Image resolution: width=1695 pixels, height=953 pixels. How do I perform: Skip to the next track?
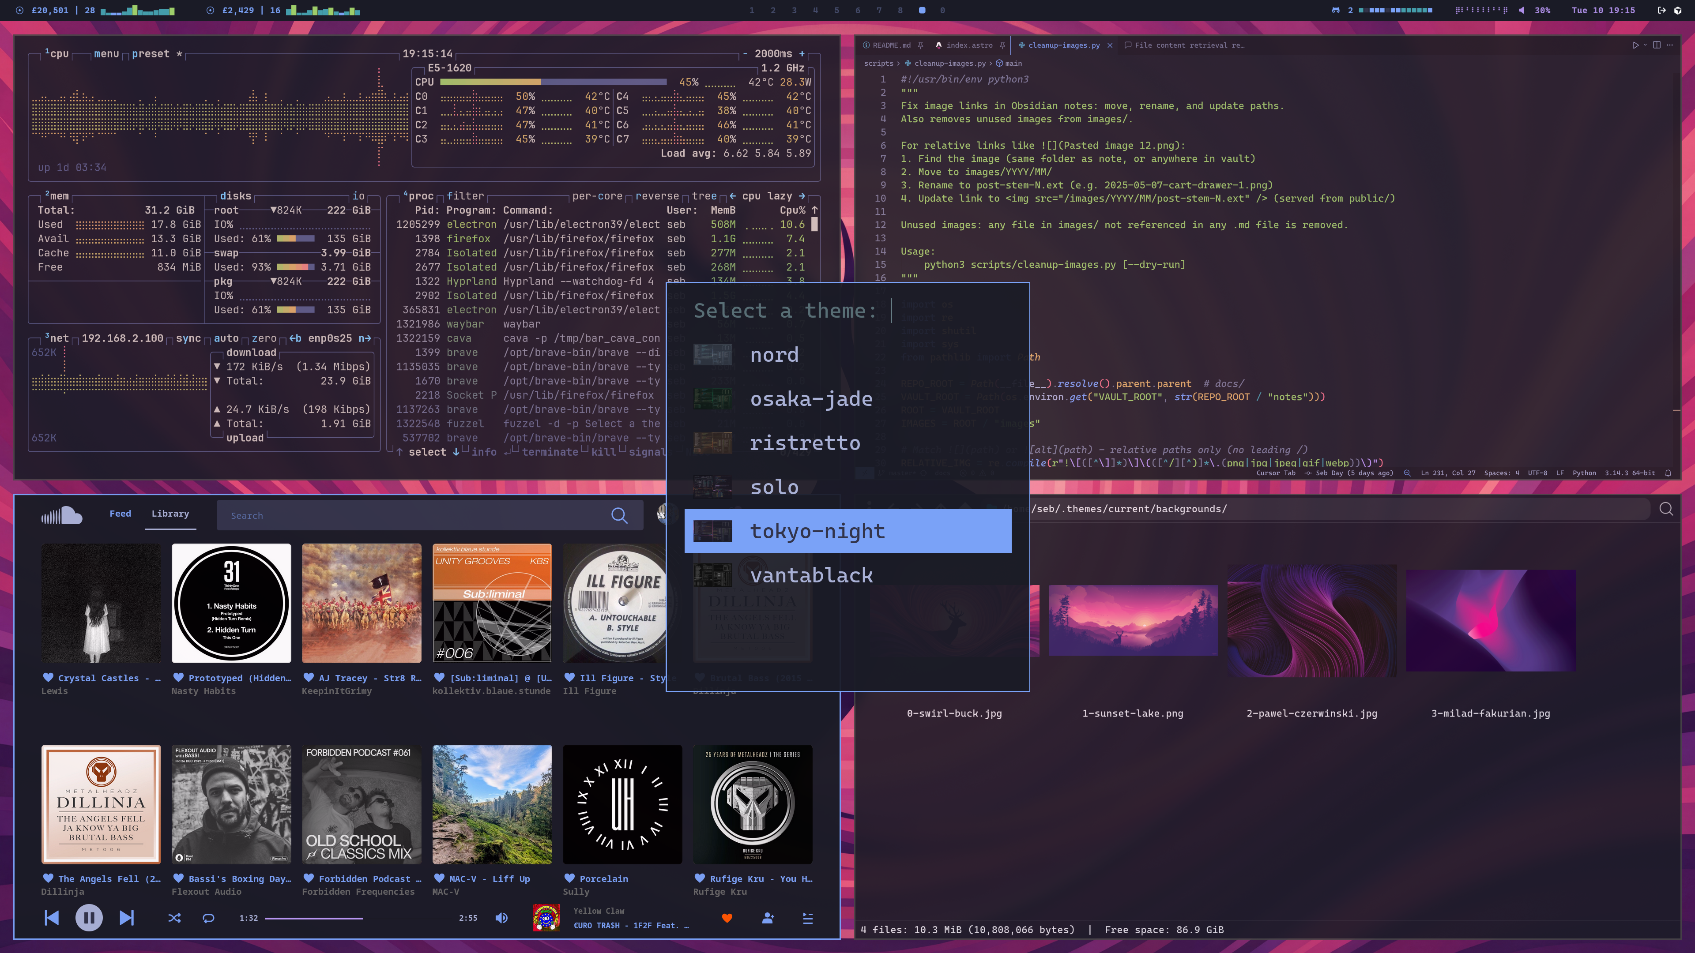coord(126,918)
